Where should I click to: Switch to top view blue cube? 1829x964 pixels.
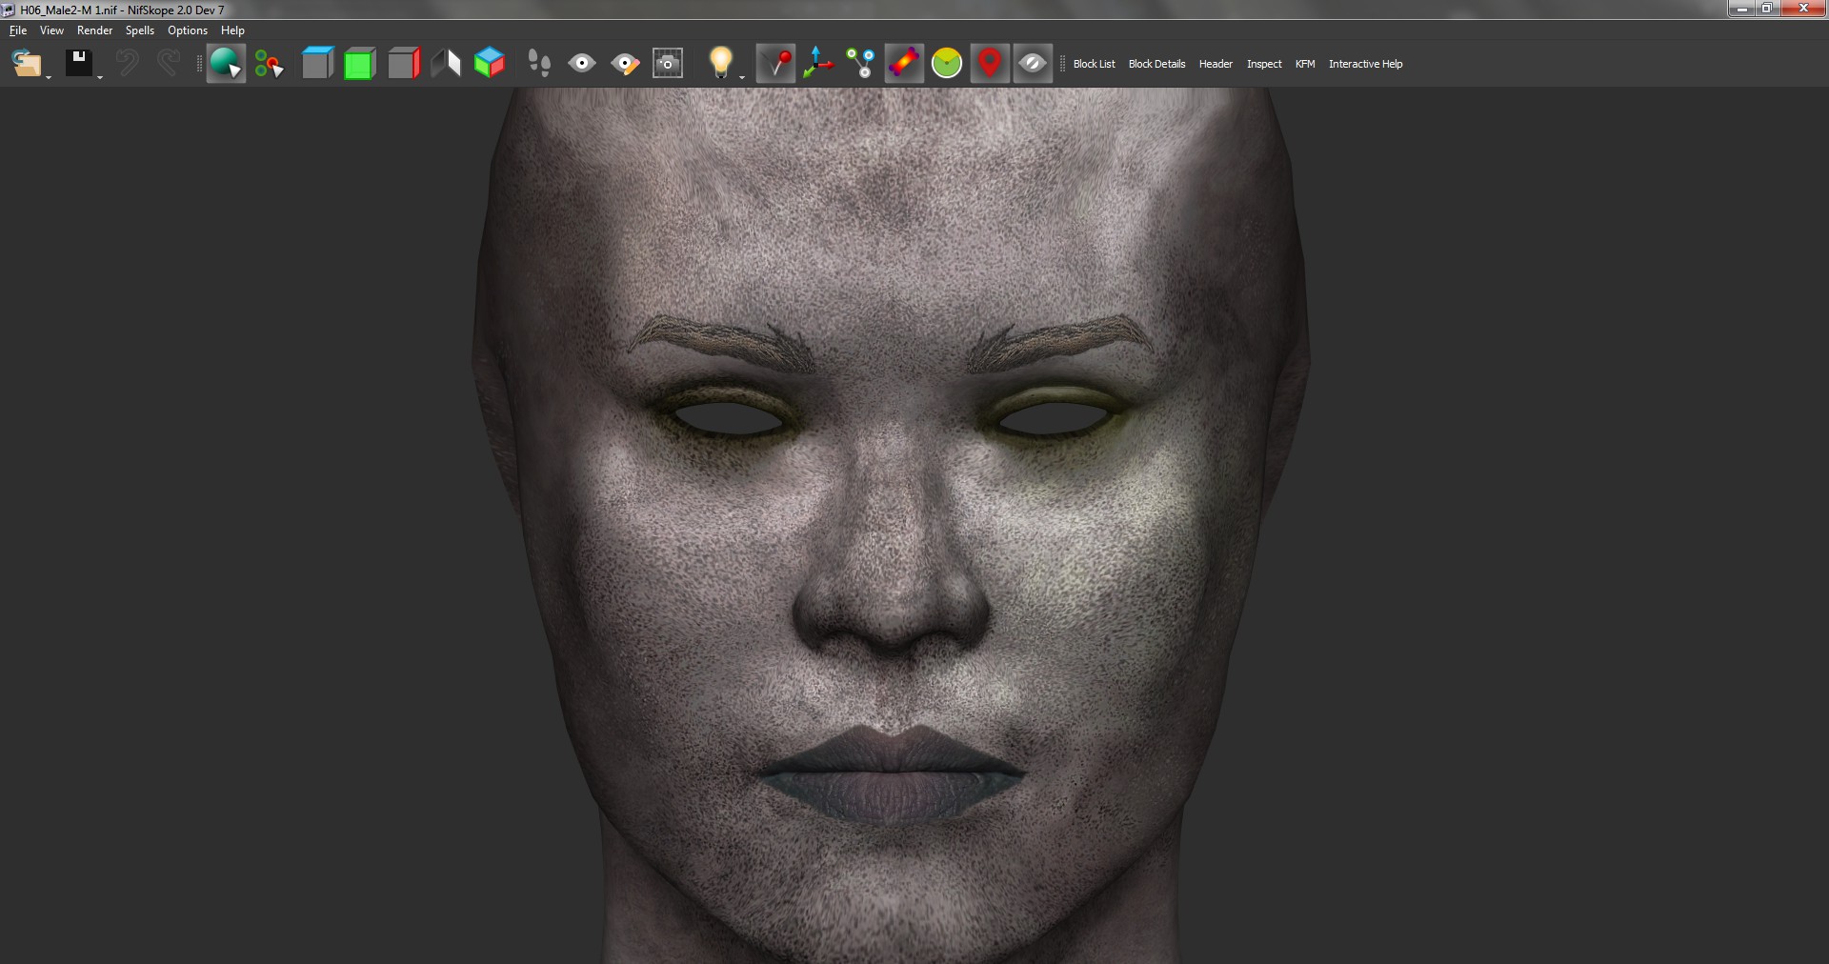coord(317,64)
